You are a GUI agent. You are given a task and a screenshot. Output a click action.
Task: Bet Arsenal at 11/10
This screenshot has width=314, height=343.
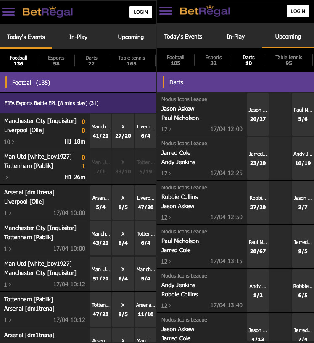[145, 309]
